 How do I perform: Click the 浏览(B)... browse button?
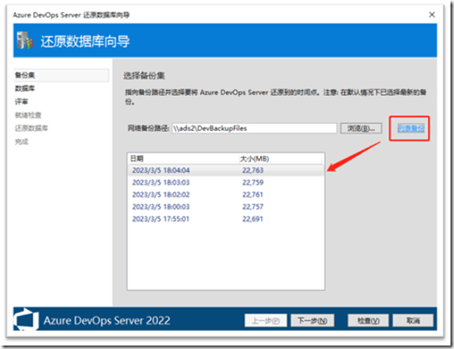point(361,128)
